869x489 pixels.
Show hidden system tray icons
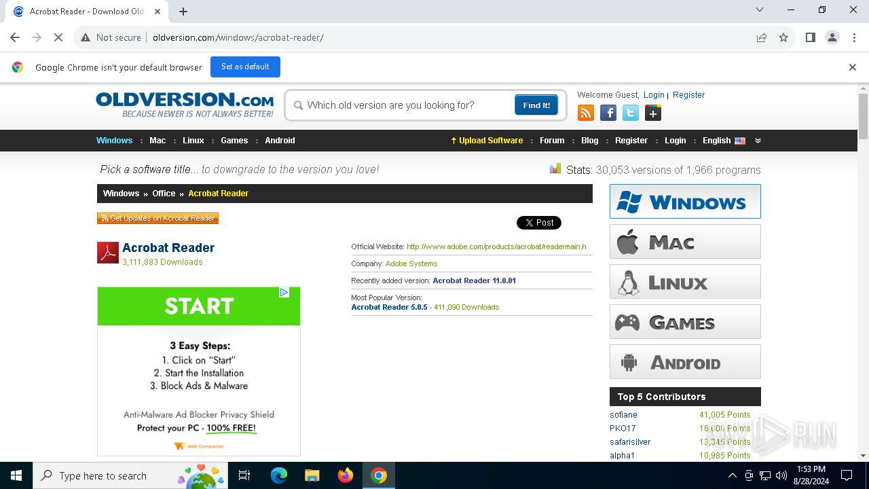732,475
